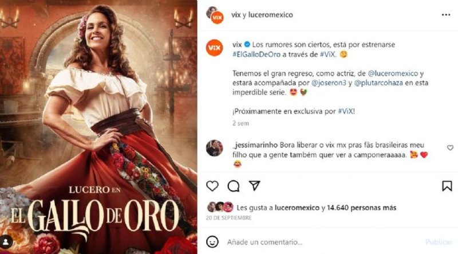The width and height of the screenshot is (458, 254).
Task: Click the tagged people icon on photo
Action: coord(6,242)
